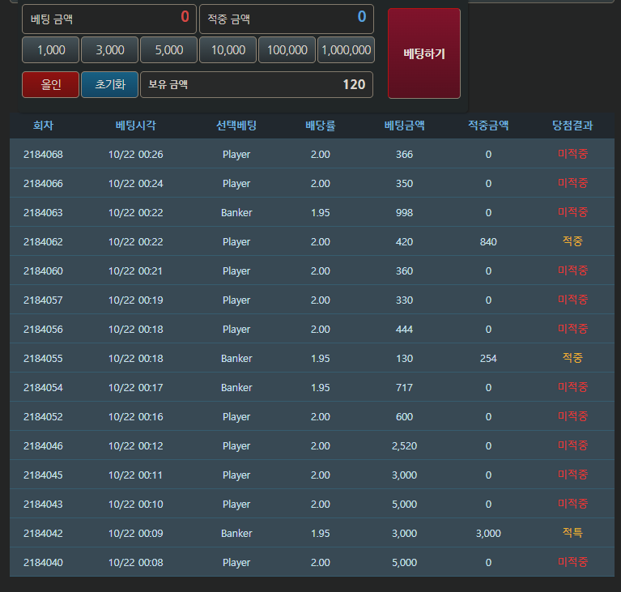Click bet time 10/22 00:19
The image size is (621, 592).
[x=136, y=300]
